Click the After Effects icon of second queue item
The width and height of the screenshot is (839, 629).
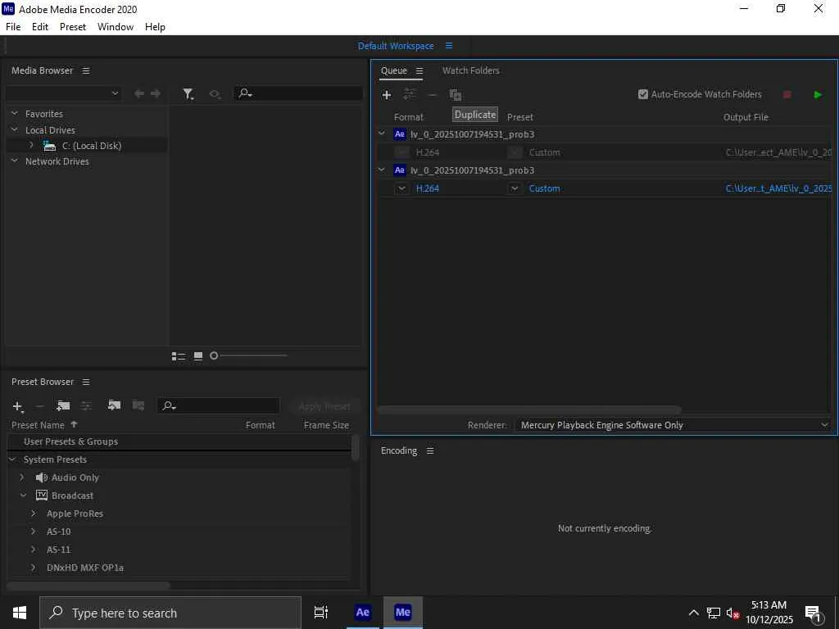click(x=400, y=170)
